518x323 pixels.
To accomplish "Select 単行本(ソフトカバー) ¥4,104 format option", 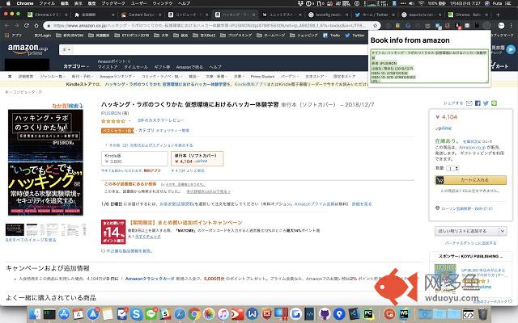I will 197,158.
